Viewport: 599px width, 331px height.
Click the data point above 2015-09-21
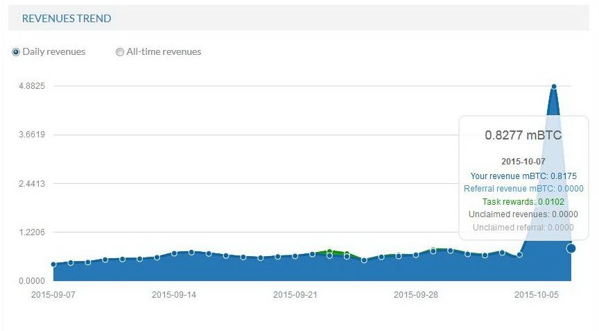[x=295, y=256]
